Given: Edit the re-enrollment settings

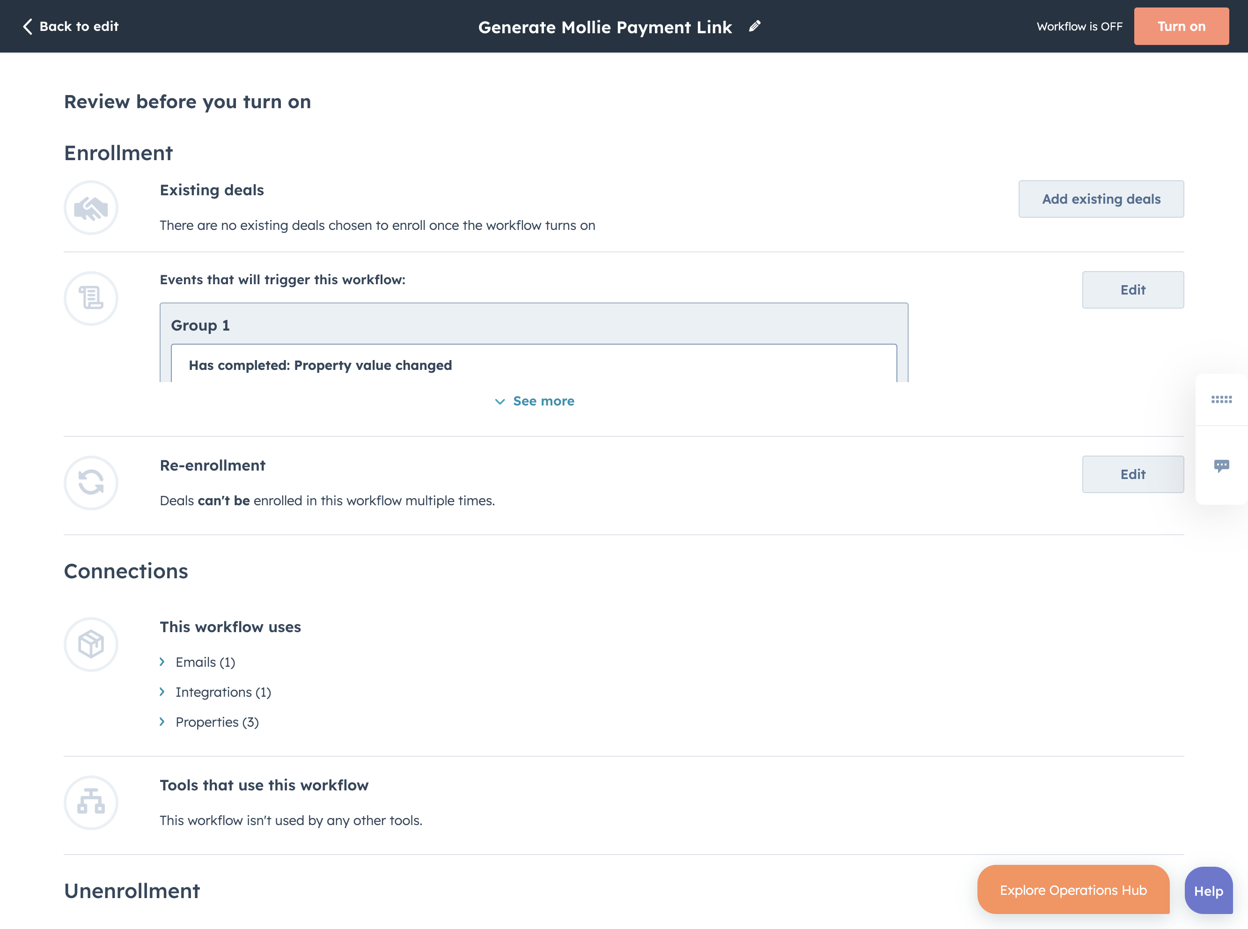Looking at the screenshot, I should [x=1133, y=474].
